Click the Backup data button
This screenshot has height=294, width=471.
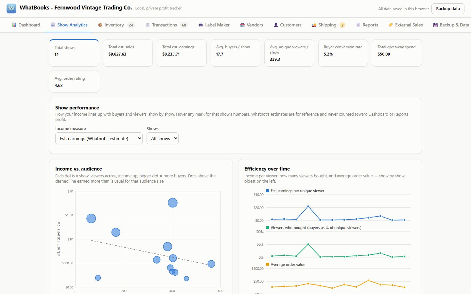point(448,9)
